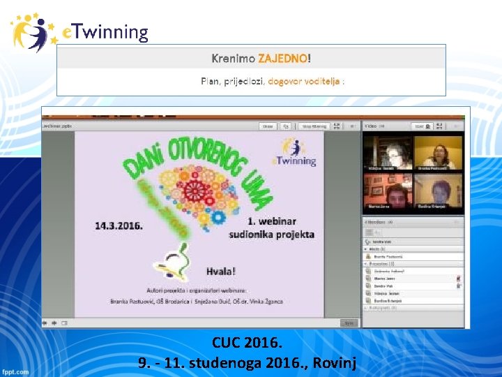Open the Video pod options menu
The image size is (502, 377).
[x=456, y=126]
